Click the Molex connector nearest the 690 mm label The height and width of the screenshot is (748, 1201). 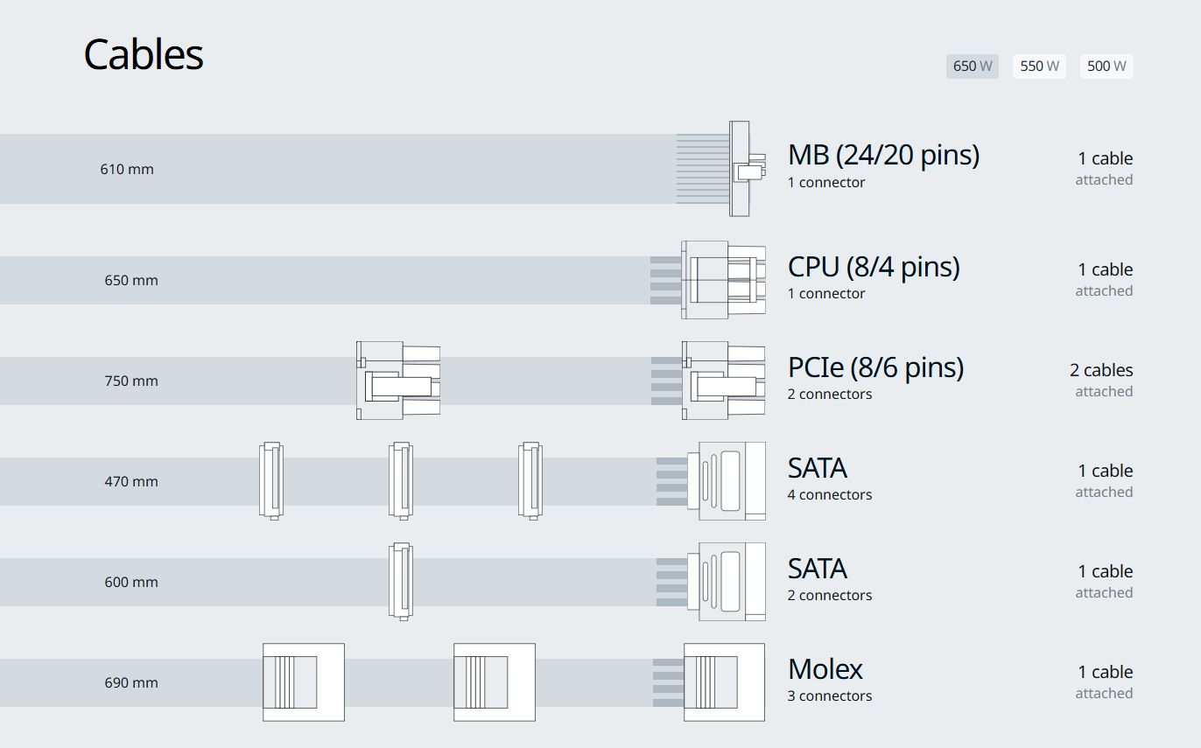click(303, 682)
